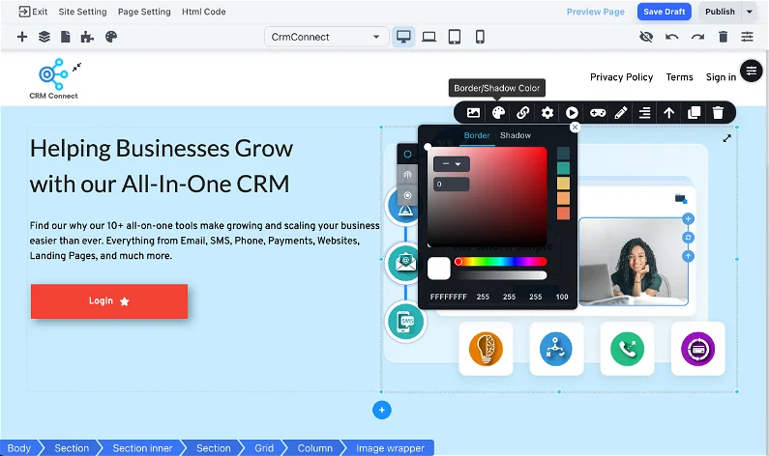Viewport: 769px width, 456px height.
Task: Switch to the Shadow tab
Action: [515, 135]
